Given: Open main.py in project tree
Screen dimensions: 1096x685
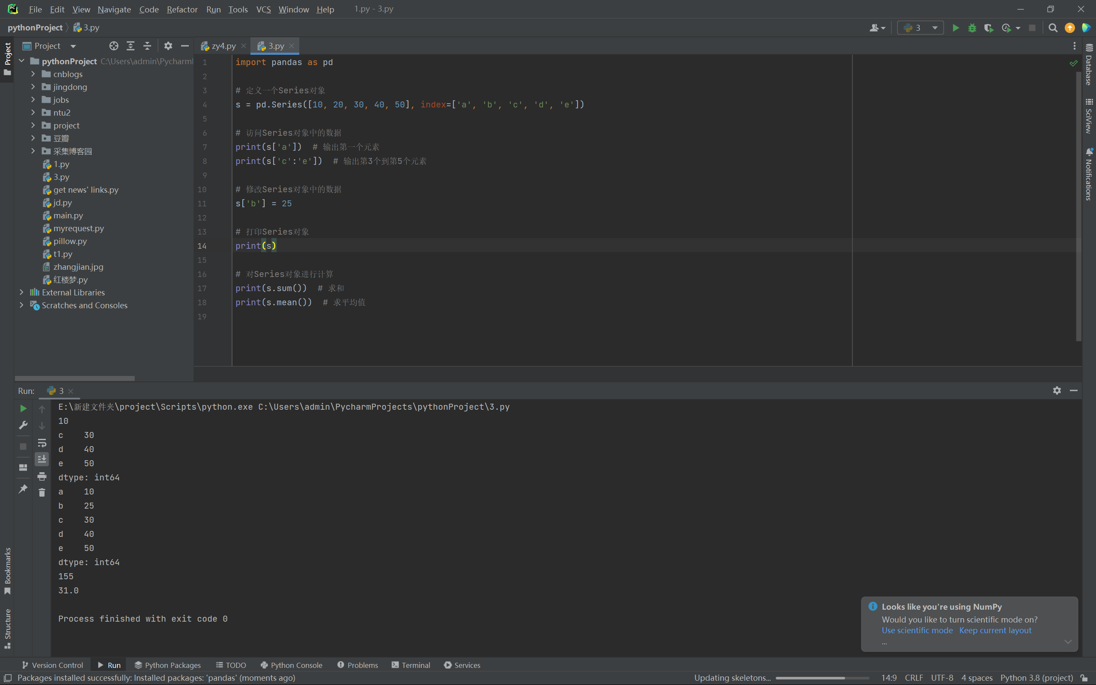Looking at the screenshot, I should (68, 216).
